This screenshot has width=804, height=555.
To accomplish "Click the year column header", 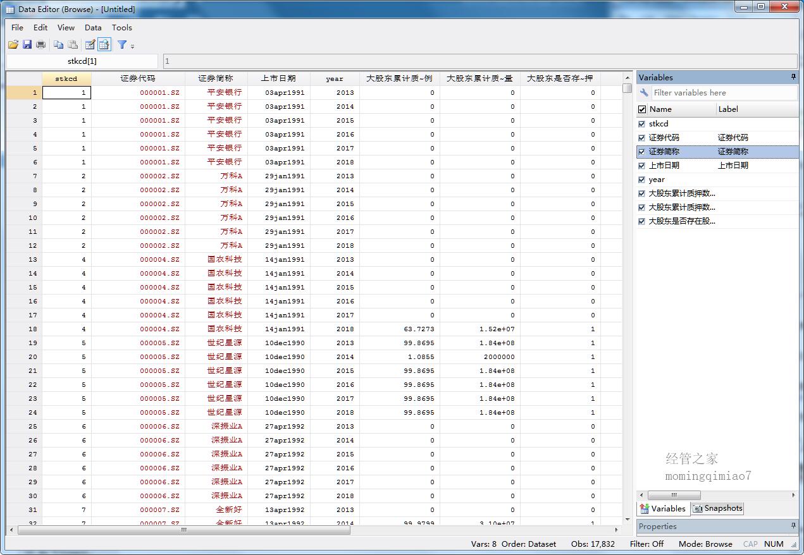I will (x=335, y=78).
